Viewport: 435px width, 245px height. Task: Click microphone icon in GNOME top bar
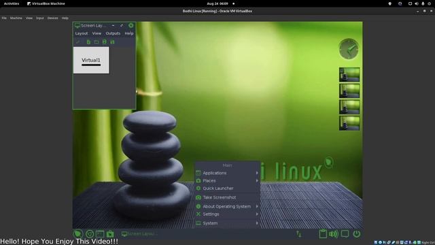point(423,3)
